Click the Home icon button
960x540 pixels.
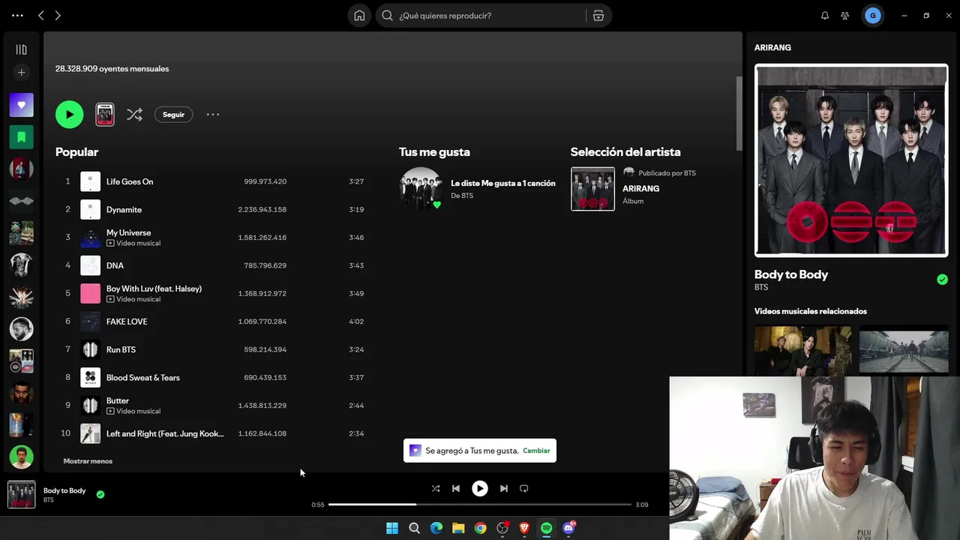(359, 15)
